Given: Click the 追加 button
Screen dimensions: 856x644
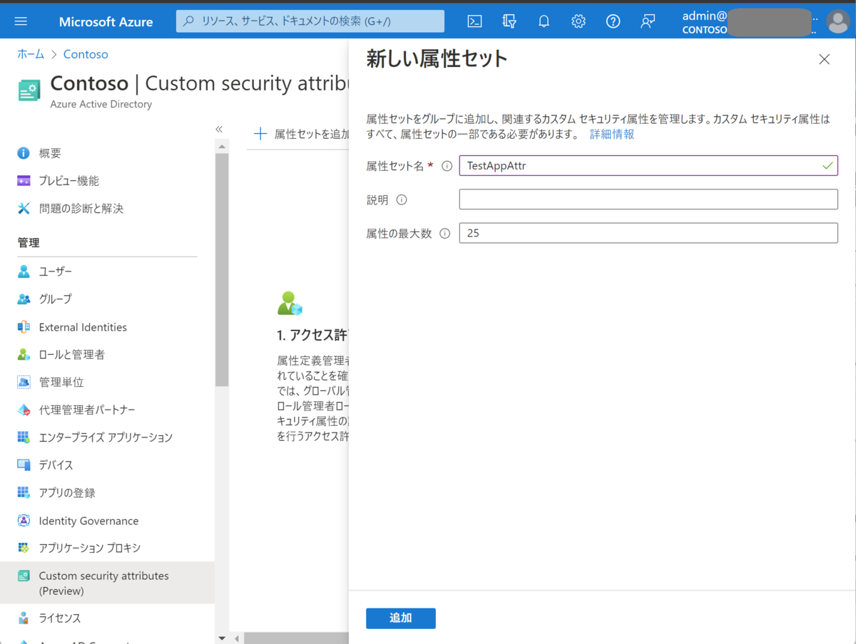Looking at the screenshot, I should pos(401,618).
